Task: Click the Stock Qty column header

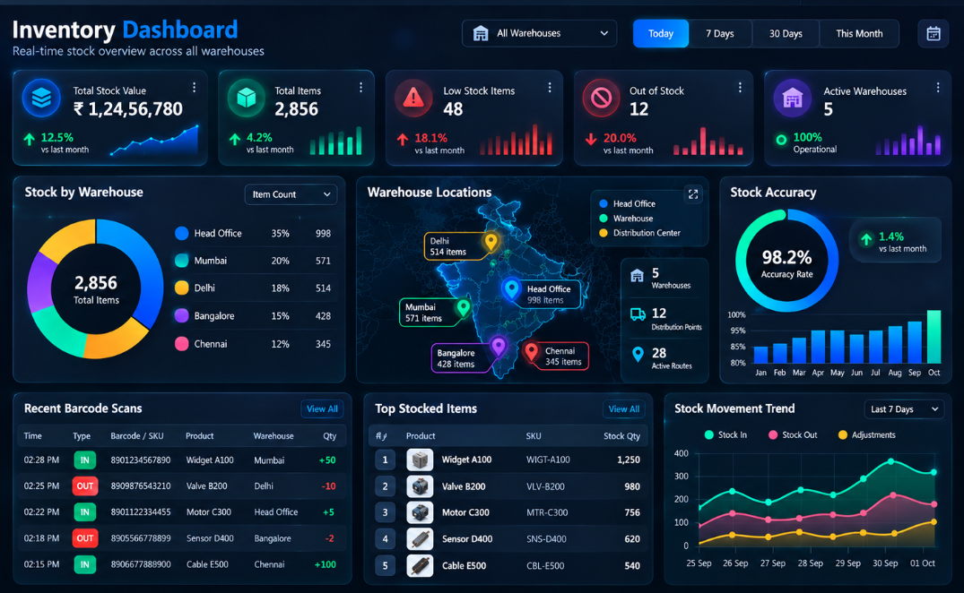Action: pyautogui.click(x=621, y=436)
